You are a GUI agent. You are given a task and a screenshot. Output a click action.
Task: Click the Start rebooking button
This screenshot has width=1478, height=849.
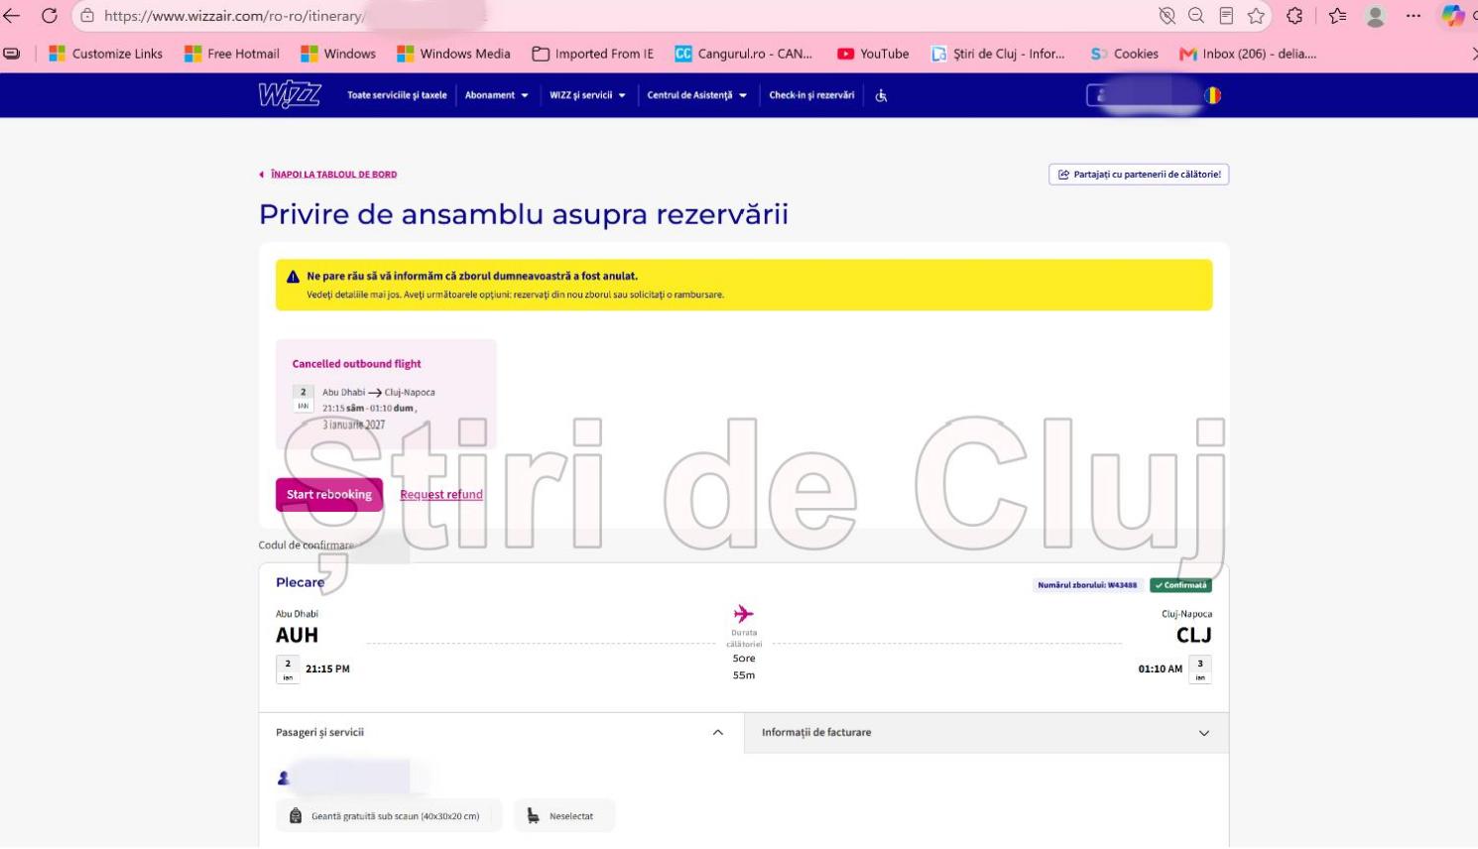pos(329,495)
